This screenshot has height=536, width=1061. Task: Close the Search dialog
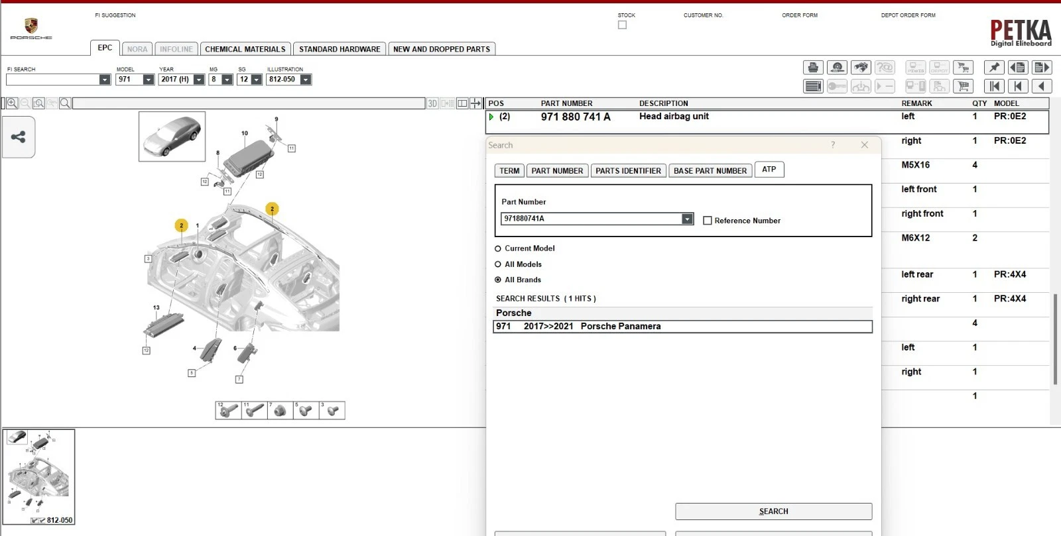[864, 145]
